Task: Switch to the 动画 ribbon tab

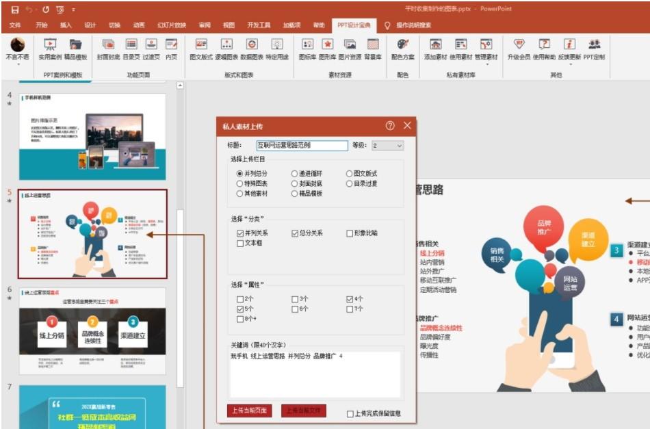Action: point(139,25)
